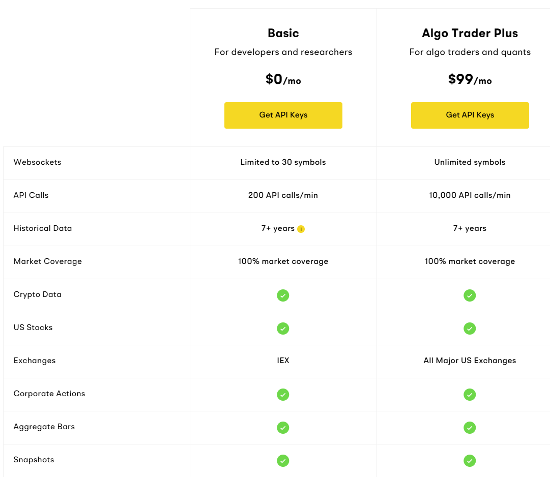Click the info icon next to Basic 7+ years

tap(301, 229)
